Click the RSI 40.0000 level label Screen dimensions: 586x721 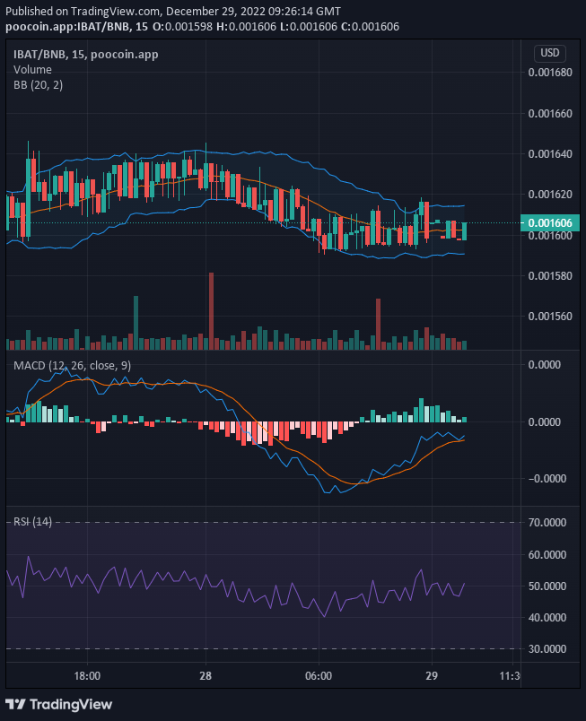pyautogui.click(x=547, y=618)
